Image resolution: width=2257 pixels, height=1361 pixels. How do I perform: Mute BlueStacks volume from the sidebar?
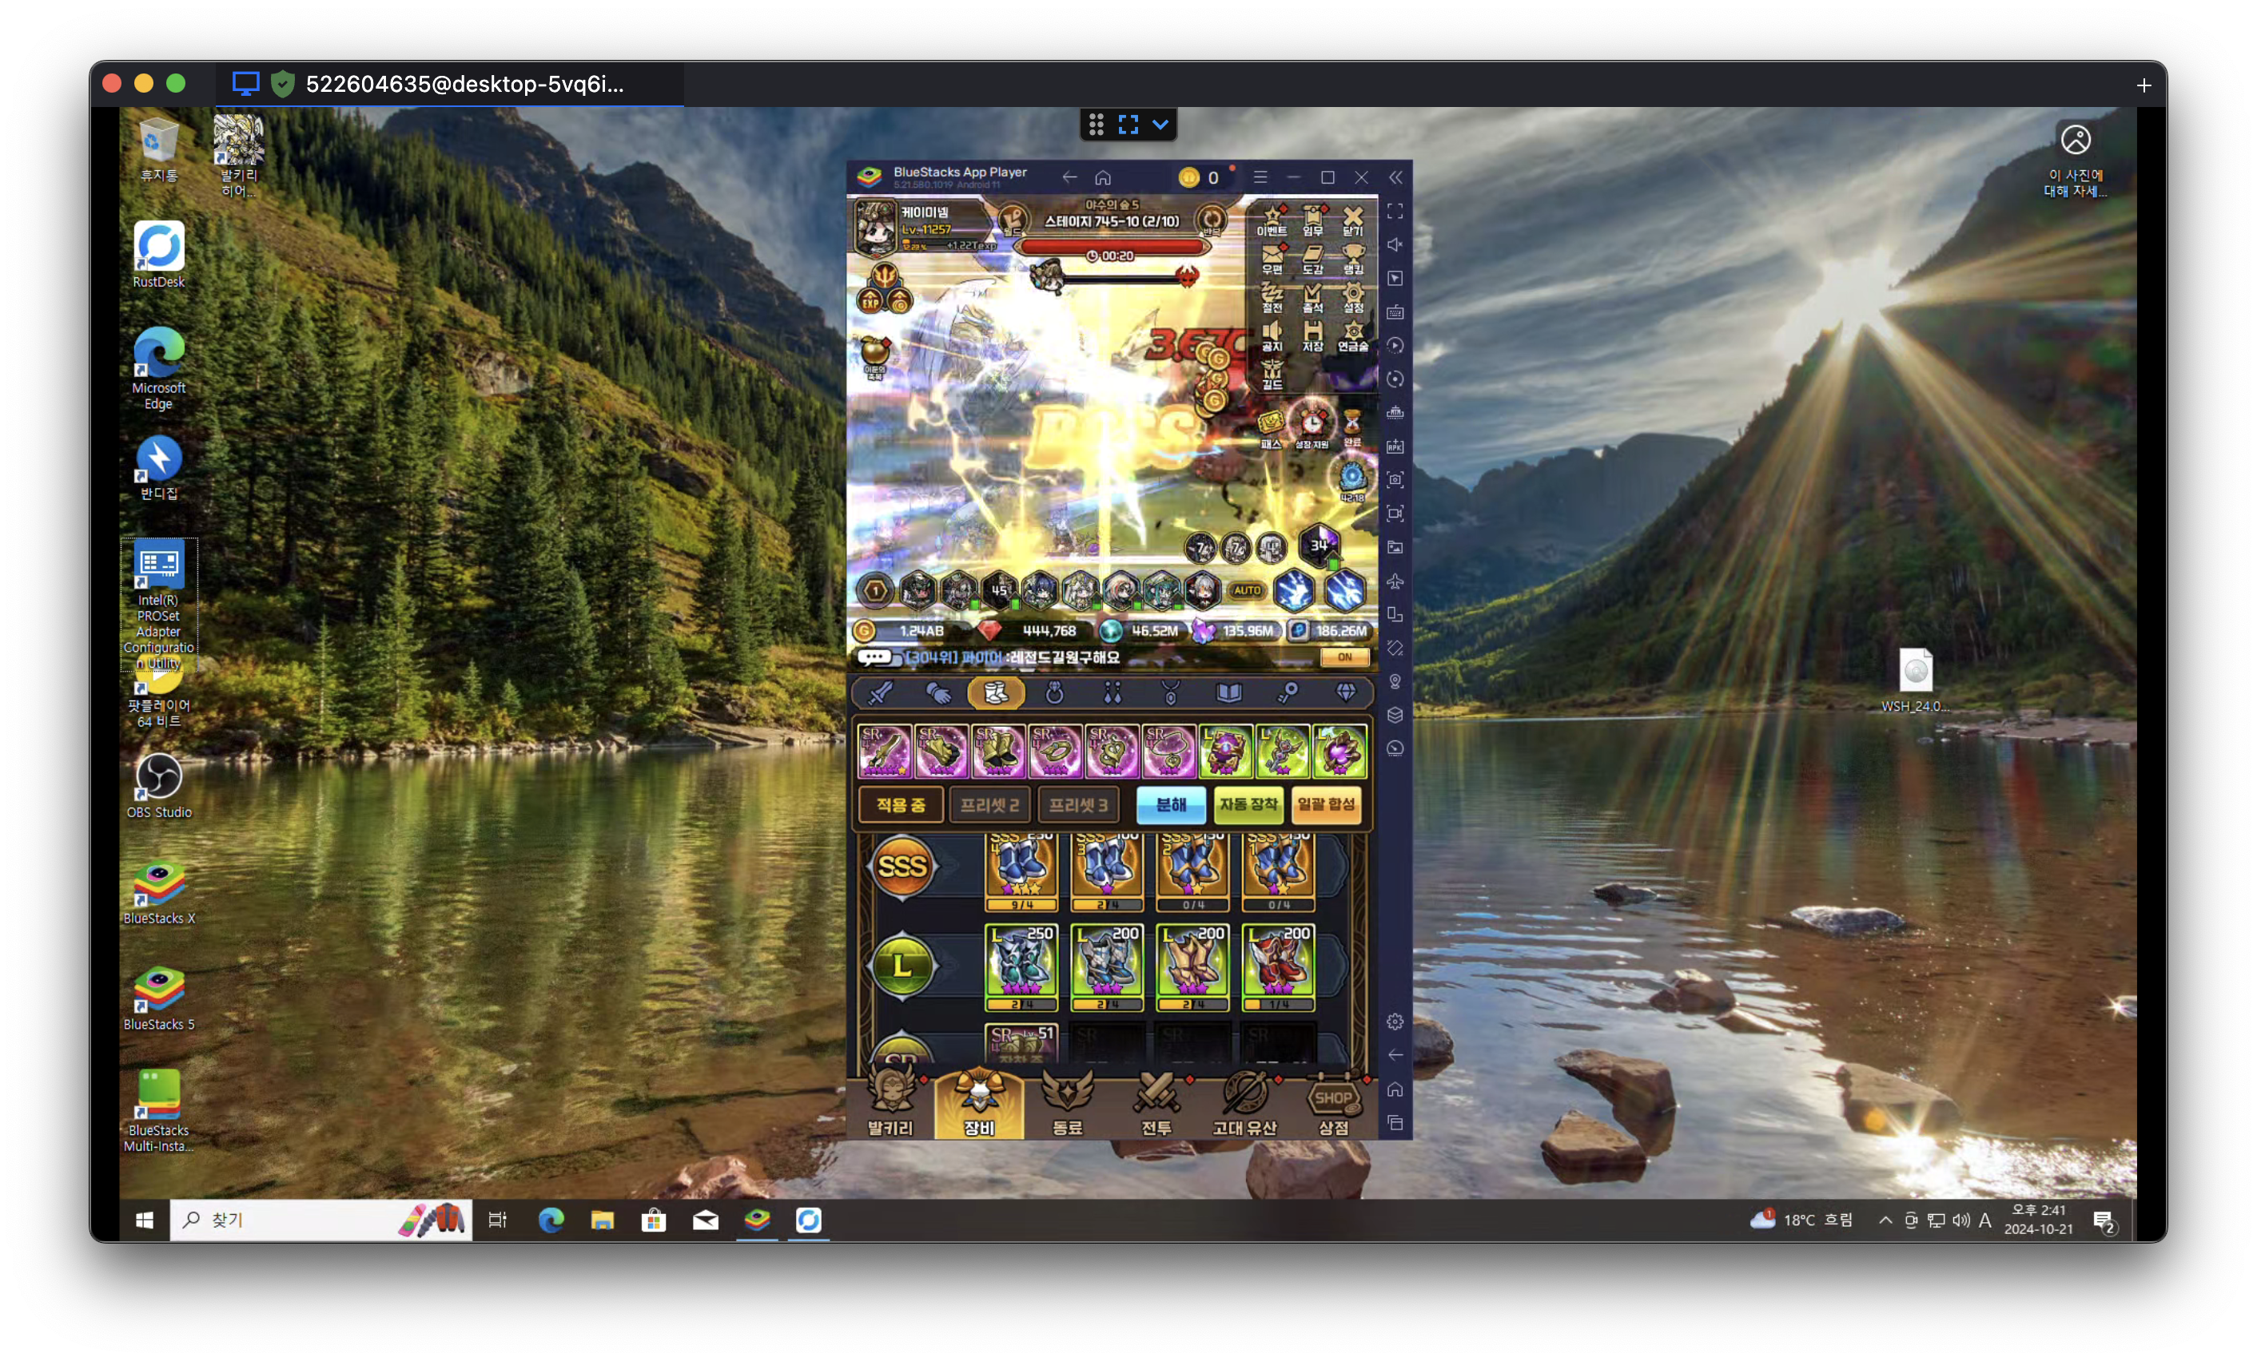pos(1395,244)
